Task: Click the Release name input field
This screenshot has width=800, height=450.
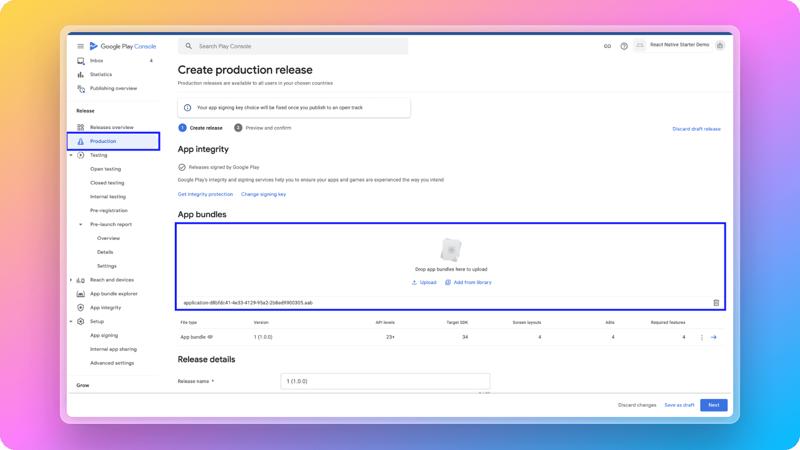Action: coord(385,381)
